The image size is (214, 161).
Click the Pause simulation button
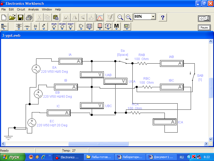click(204, 28)
